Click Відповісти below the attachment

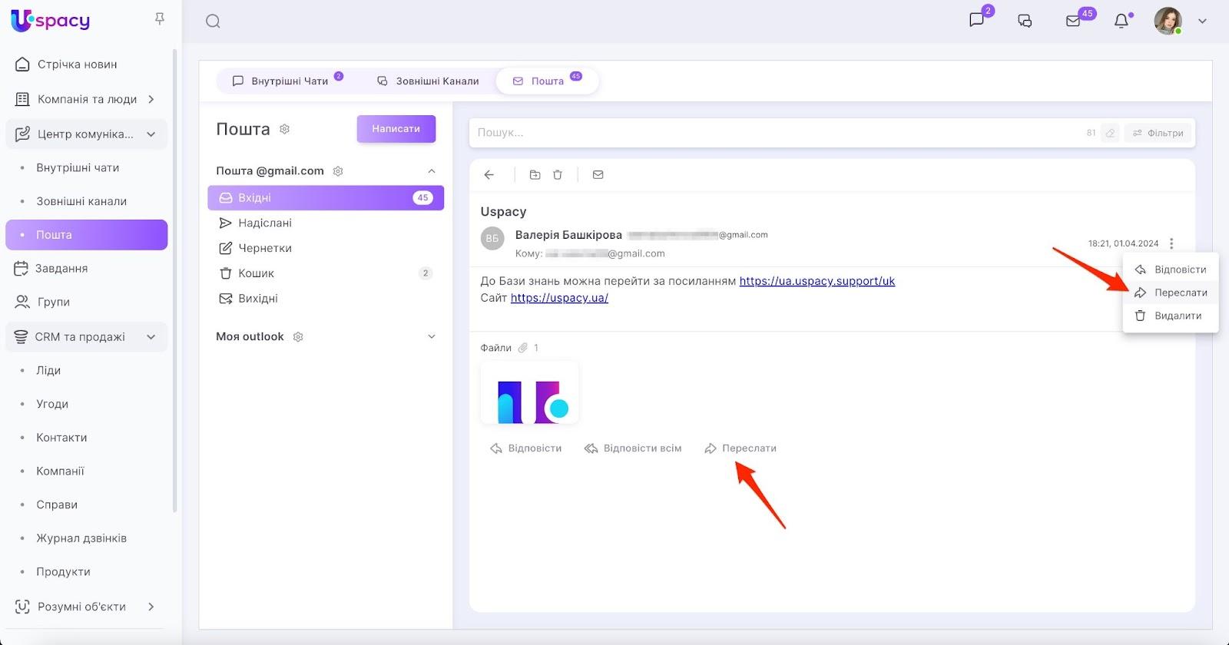click(526, 448)
